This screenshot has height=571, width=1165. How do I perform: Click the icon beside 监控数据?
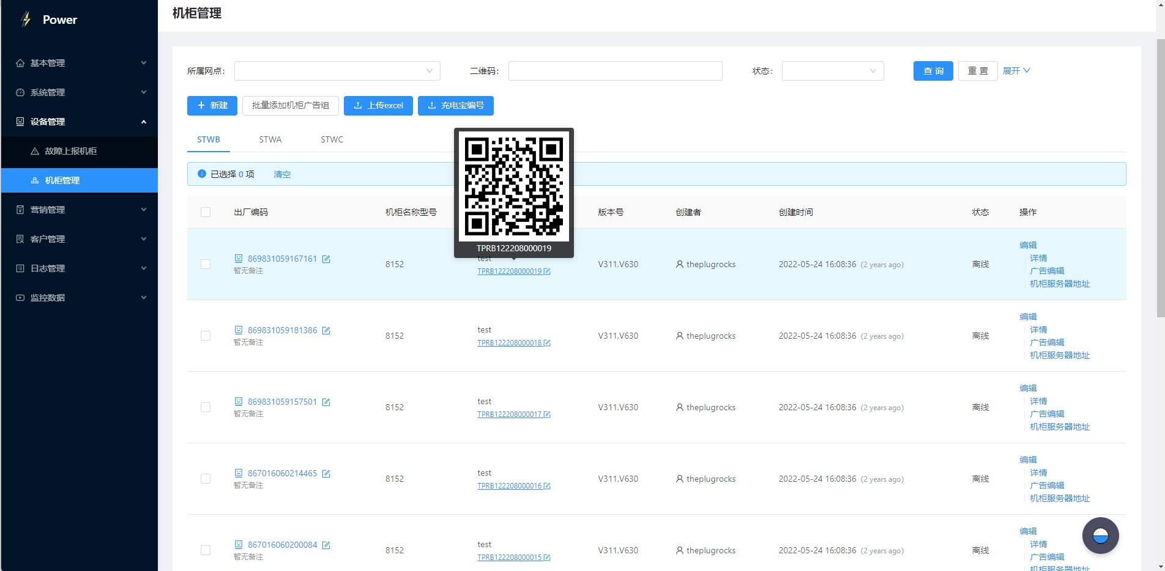point(20,298)
